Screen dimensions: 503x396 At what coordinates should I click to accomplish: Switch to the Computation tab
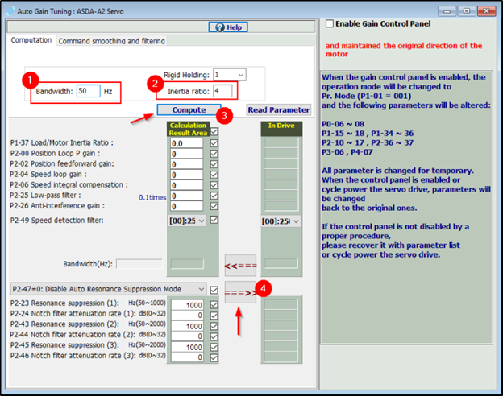pyautogui.click(x=32, y=40)
